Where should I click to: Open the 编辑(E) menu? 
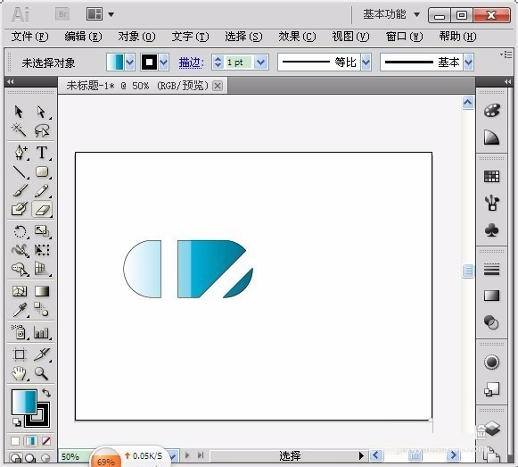point(83,37)
